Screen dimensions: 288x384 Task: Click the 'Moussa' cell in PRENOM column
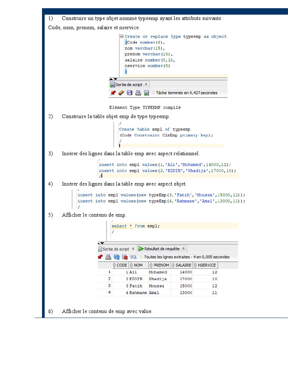click(x=159, y=286)
